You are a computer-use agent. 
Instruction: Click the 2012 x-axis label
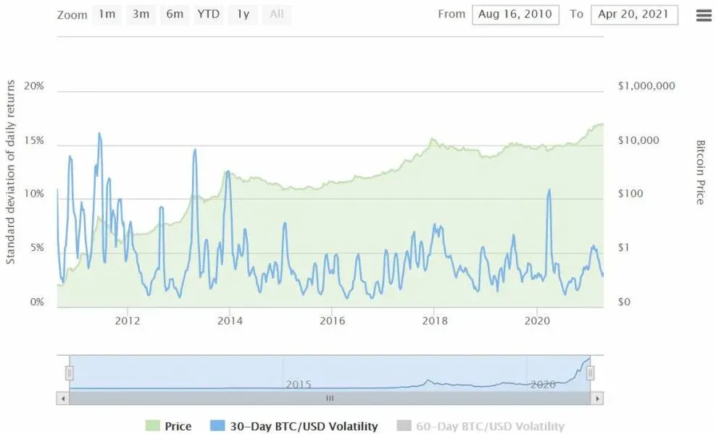coord(128,320)
